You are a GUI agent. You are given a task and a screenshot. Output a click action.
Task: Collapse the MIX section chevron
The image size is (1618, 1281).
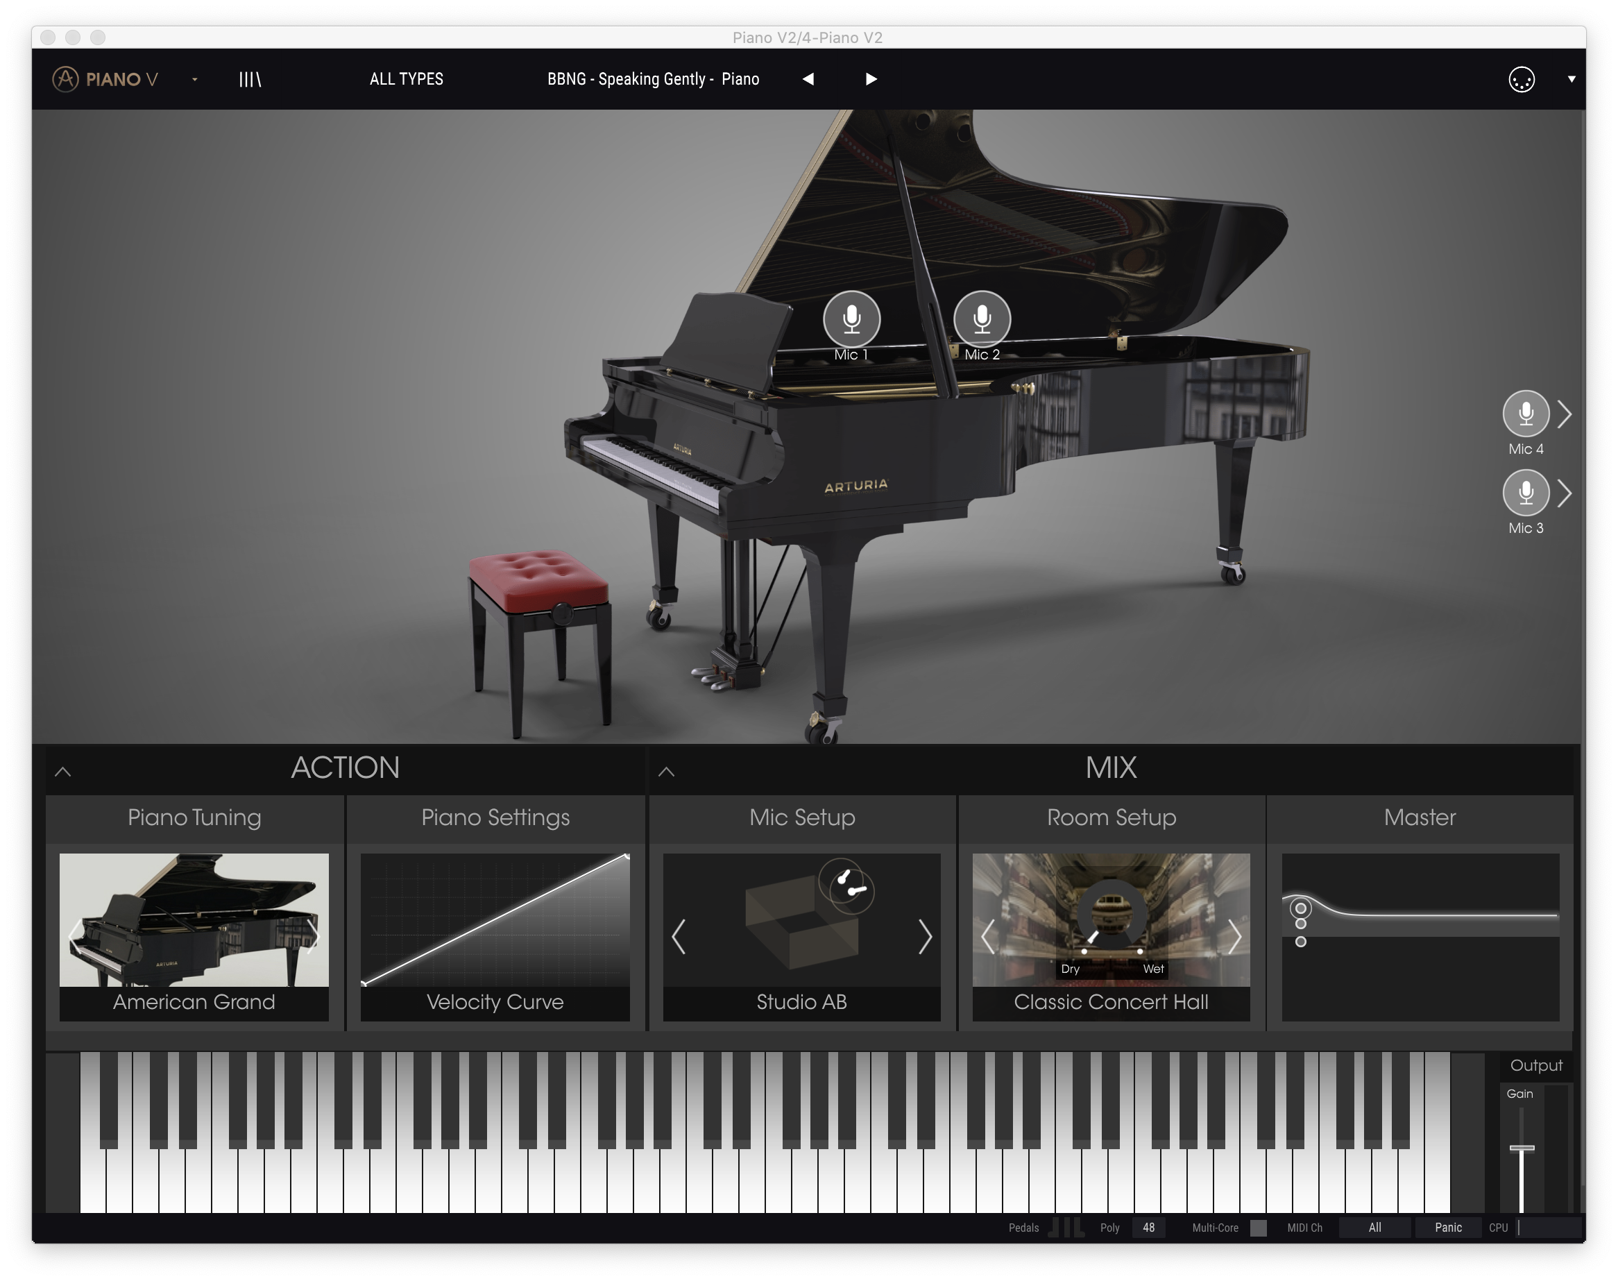666,771
